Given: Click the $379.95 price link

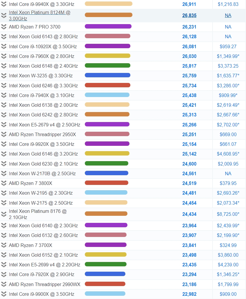Looking at the screenshot, I should 228,183.
